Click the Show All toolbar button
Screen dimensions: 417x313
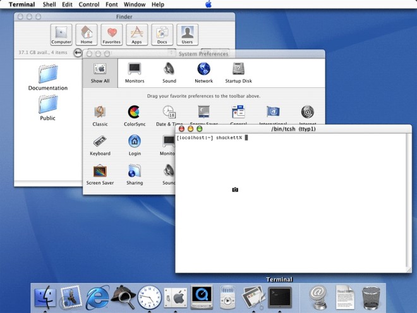(100, 73)
